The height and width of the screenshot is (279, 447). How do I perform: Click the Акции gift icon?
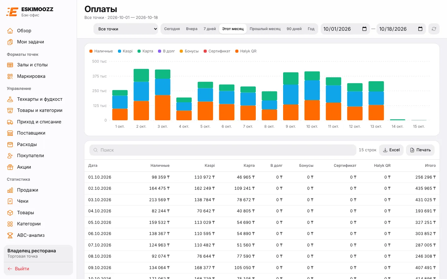click(x=10, y=167)
